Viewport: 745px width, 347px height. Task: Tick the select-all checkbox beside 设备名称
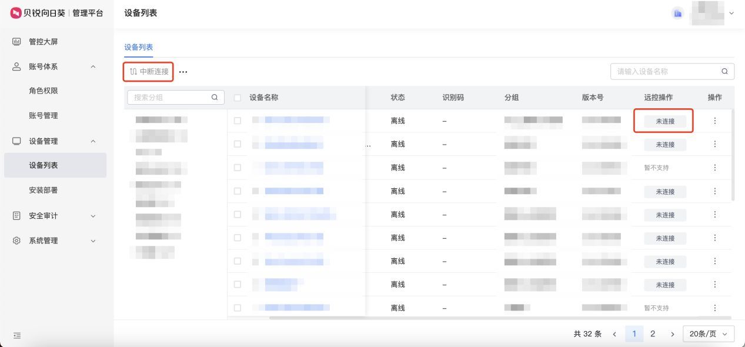pyautogui.click(x=238, y=98)
